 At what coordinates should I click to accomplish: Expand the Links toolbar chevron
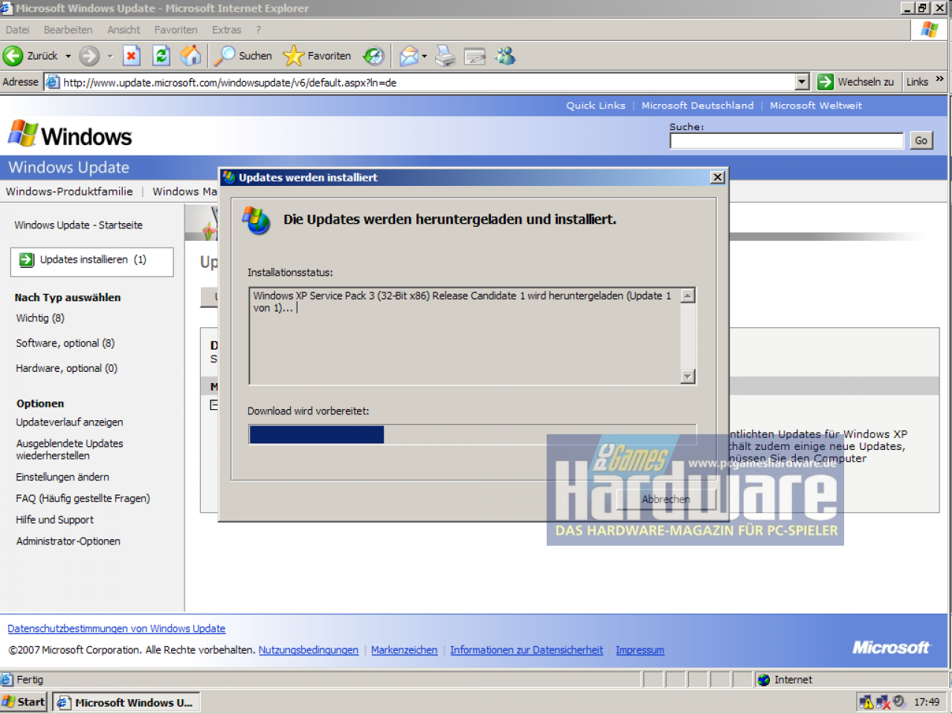(939, 79)
